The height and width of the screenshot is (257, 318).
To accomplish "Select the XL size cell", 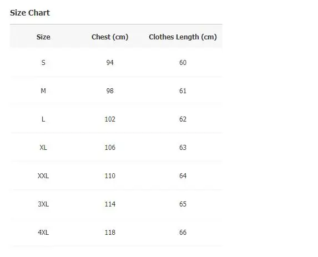I will click(43, 148).
